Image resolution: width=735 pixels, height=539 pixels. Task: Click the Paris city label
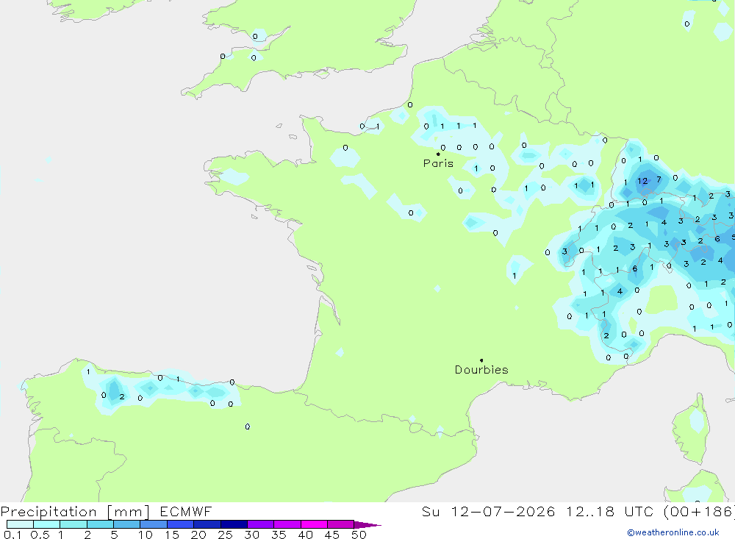[438, 163]
